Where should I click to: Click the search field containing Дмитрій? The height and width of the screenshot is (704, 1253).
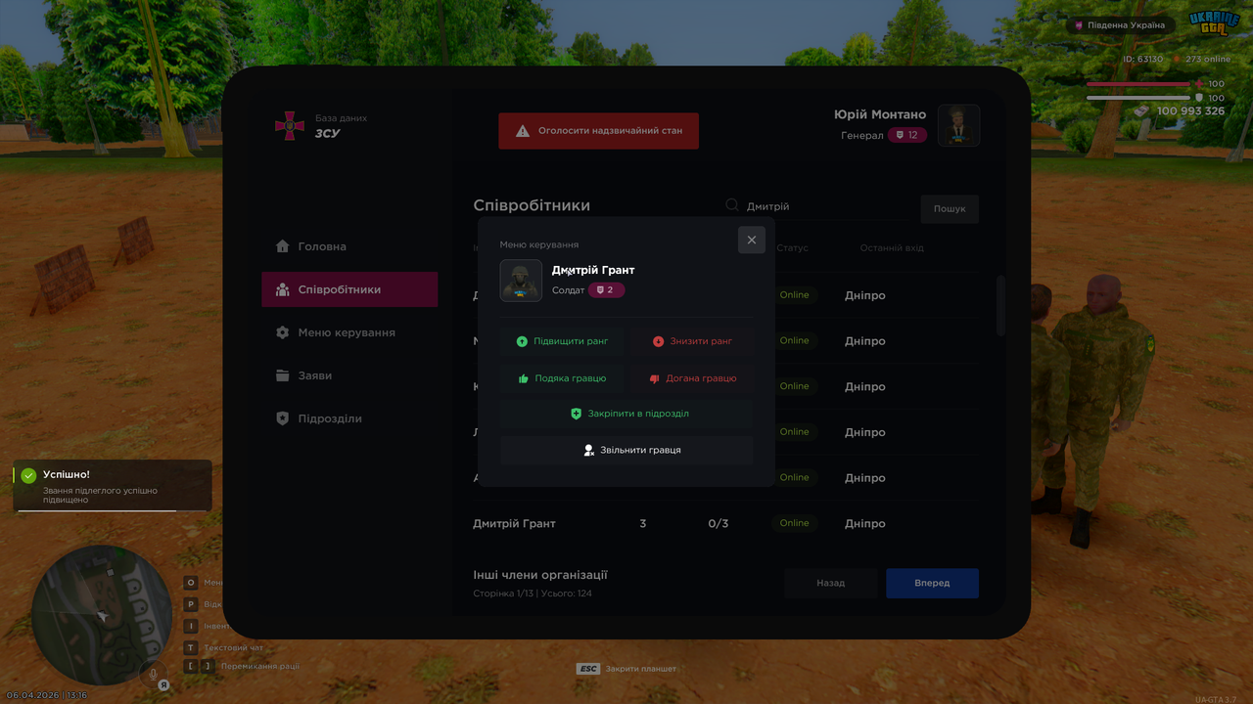(x=814, y=206)
